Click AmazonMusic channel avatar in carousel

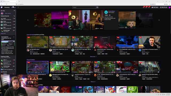[106, 12]
